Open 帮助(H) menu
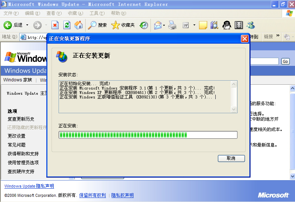Image resolution: width=295 pixels, height=202 pixels. 118,13
